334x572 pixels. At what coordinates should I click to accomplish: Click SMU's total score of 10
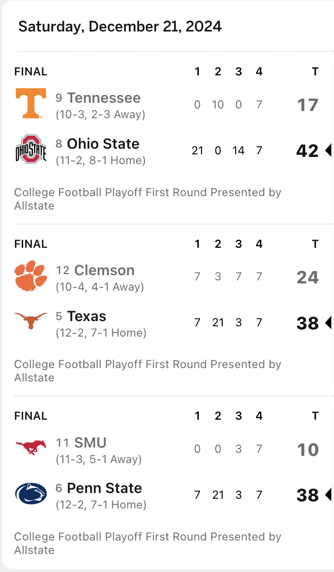click(x=307, y=450)
